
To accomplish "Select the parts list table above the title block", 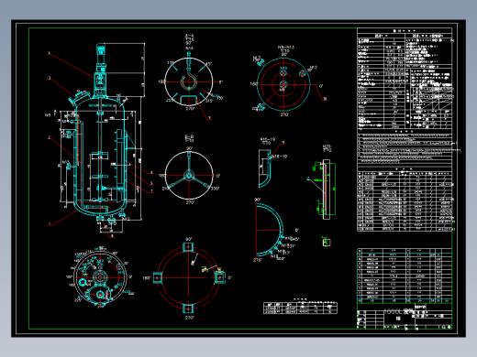I will [405, 276].
